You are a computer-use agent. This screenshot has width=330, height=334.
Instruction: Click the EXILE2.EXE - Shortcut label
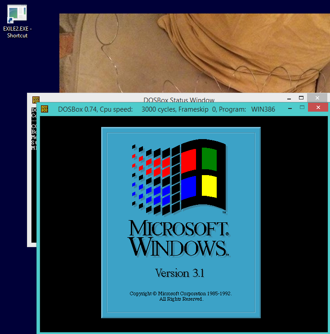pyautogui.click(x=17, y=32)
